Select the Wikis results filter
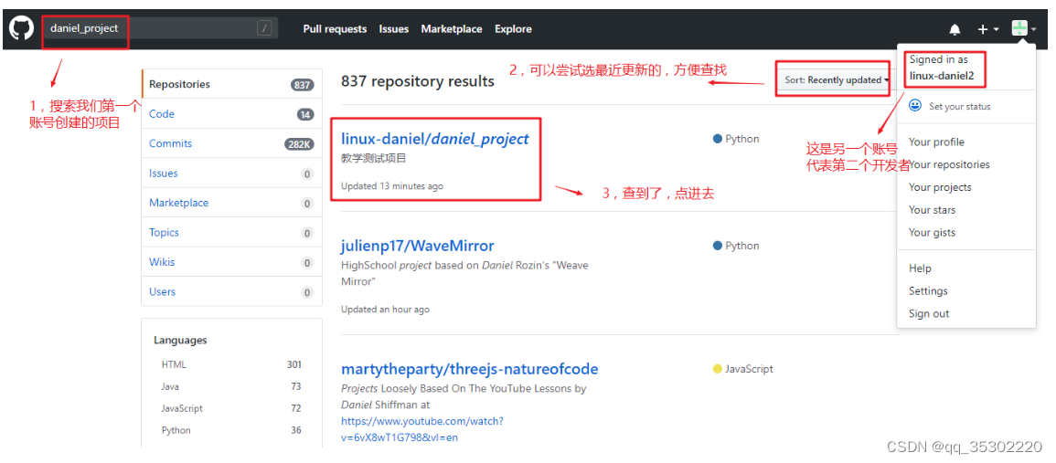Image resolution: width=1056 pixels, height=463 pixels. (x=231, y=262)
